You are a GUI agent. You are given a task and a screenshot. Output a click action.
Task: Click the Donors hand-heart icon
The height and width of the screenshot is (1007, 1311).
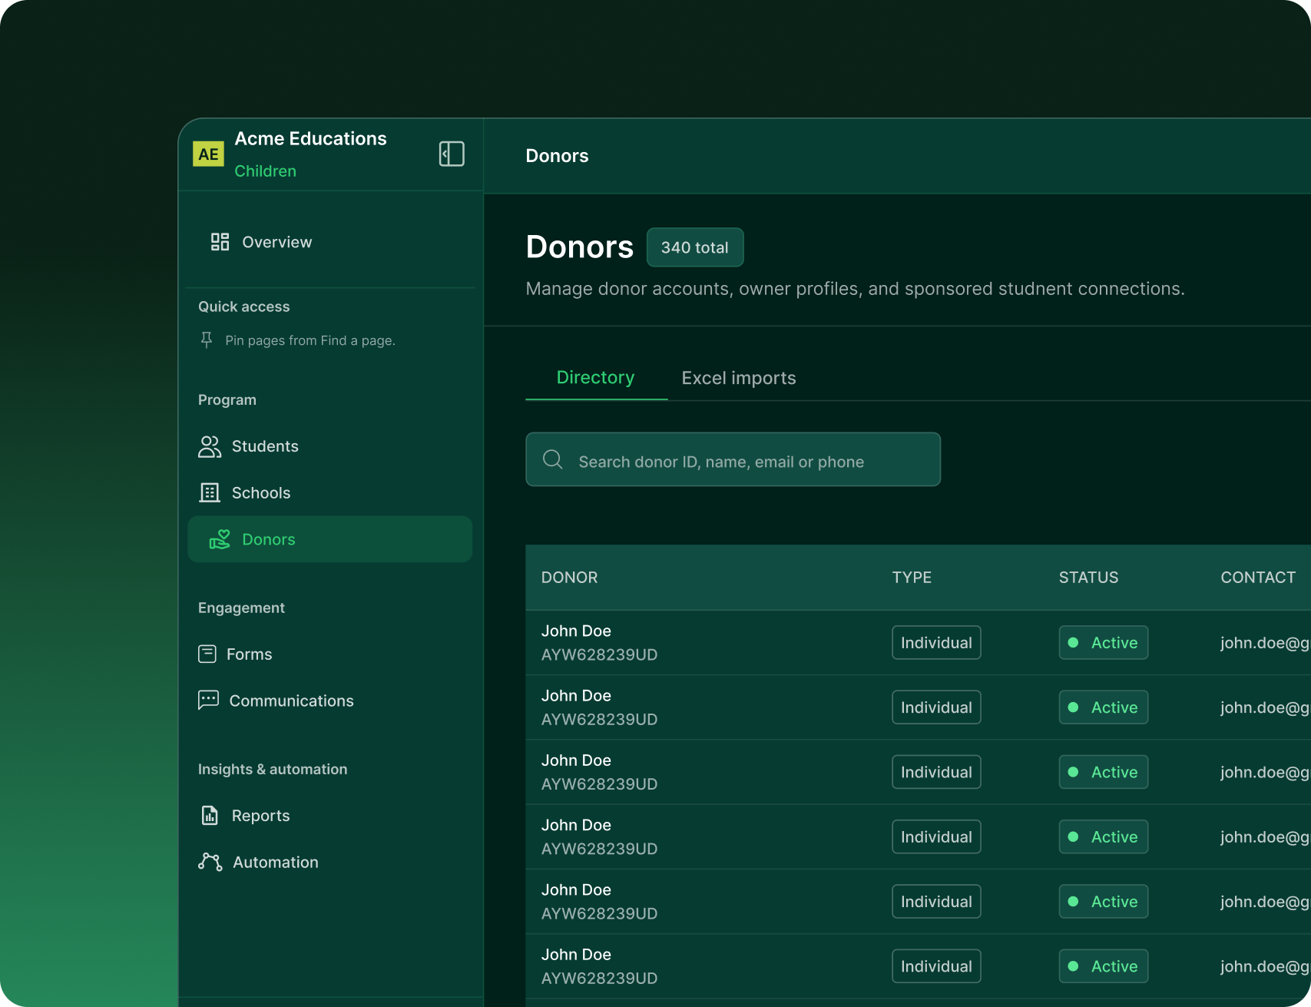220,539
